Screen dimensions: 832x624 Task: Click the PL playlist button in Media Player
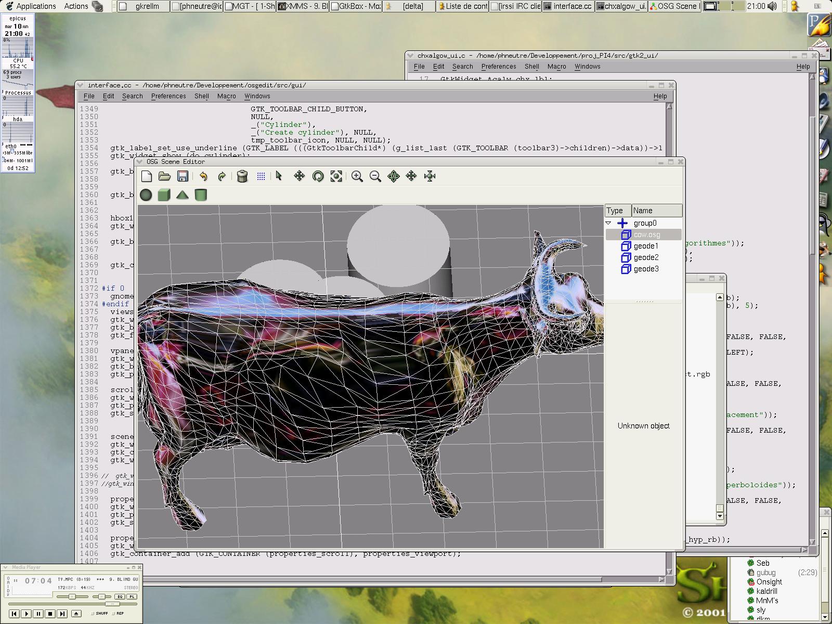click(132, 596)
